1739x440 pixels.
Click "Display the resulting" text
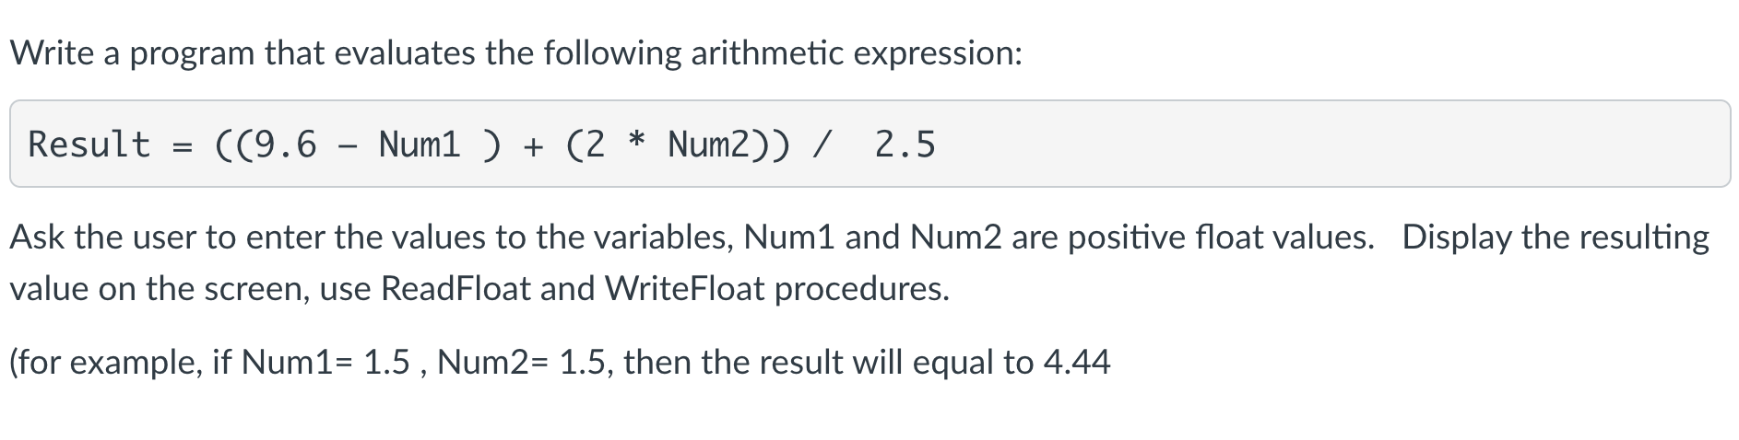(1556, 237)
